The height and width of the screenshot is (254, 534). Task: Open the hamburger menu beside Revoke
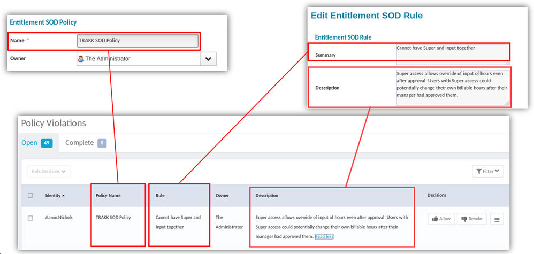[497, 219]
